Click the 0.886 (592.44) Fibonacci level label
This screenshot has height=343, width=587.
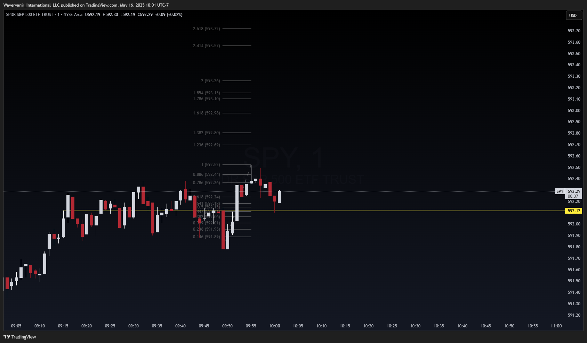(x=207, y=174)
